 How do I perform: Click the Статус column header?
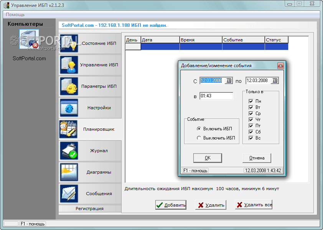[277, 40]
